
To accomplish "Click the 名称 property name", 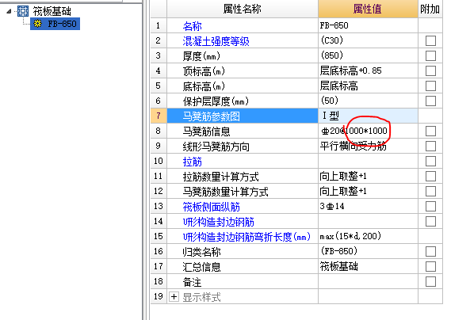I will pos(192,26).
